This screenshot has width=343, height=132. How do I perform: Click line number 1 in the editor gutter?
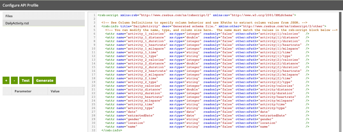(x=94, y=15)
